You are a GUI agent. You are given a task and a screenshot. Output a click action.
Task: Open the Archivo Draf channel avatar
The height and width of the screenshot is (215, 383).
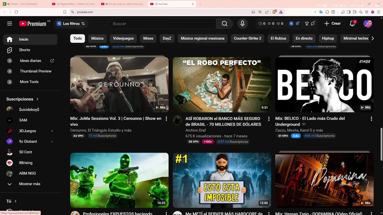(x=177, y=120)
